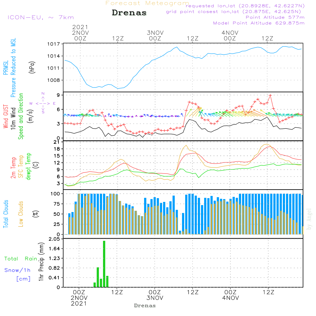This screenshot has width=316, height=316.
Task: Click the '3NOV 00Z' top time label
Action: point(155,35)
